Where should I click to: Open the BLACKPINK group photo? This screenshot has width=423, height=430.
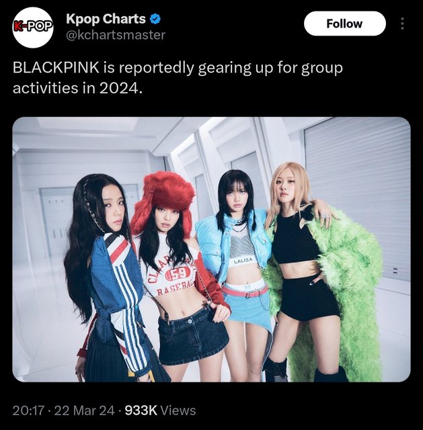[x=211, y=249]
